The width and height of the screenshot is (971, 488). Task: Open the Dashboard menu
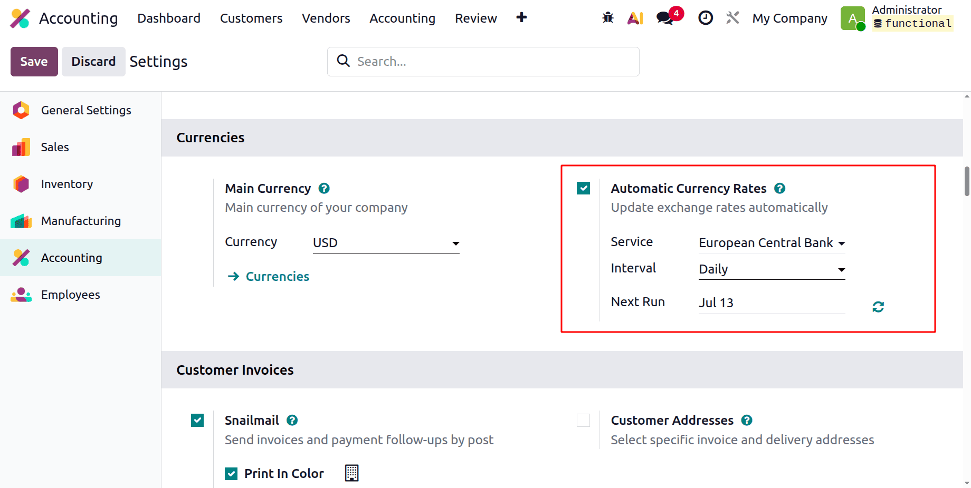(x=169, y=18)
